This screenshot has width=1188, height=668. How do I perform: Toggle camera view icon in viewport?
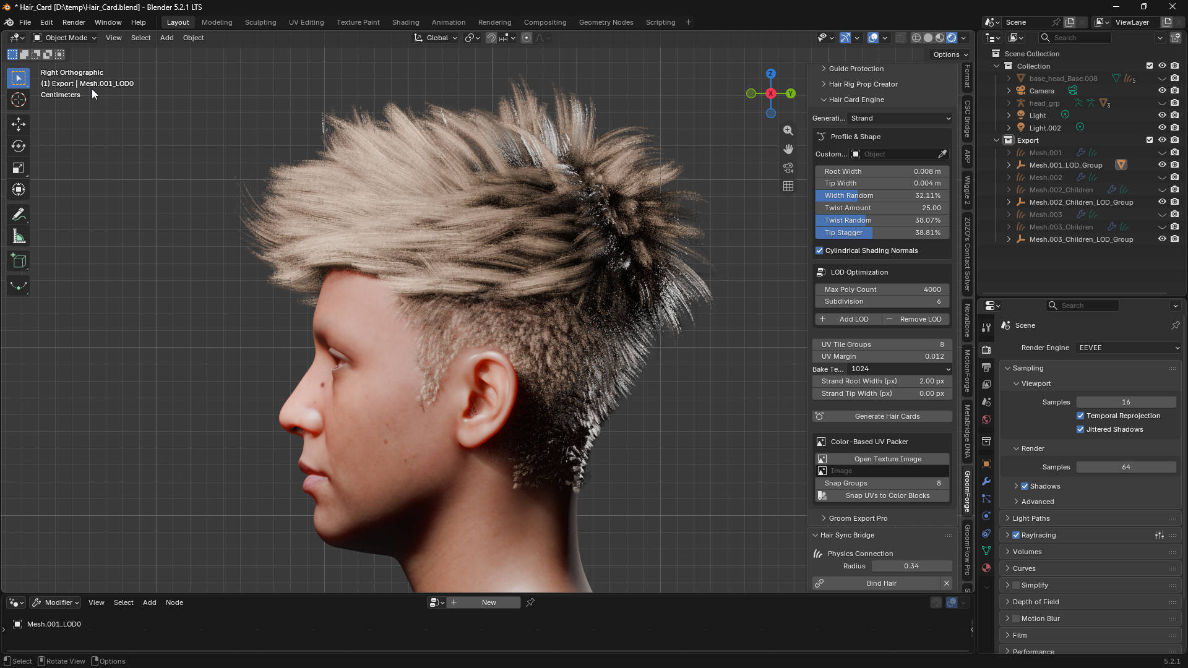click(788, 168)
